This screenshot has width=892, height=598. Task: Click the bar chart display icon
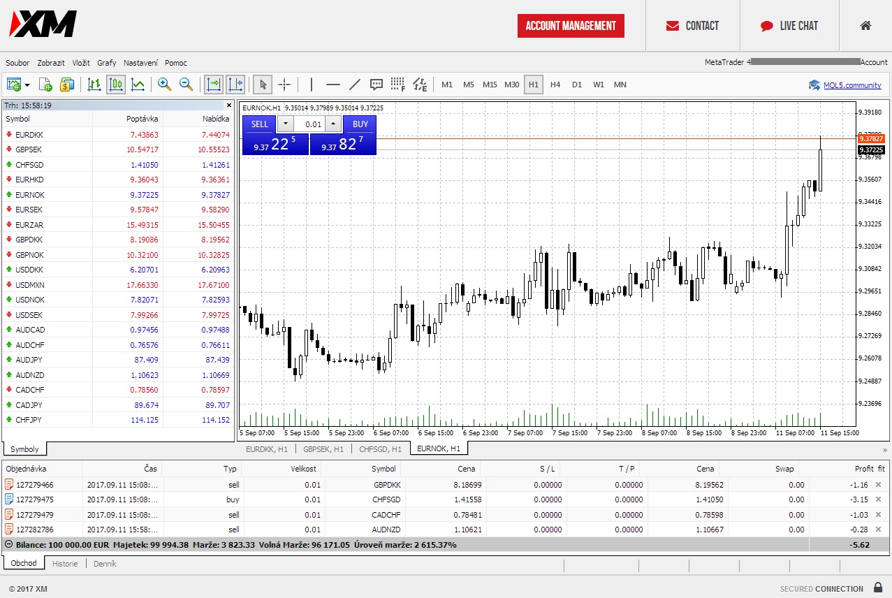(x=94, y=84)
